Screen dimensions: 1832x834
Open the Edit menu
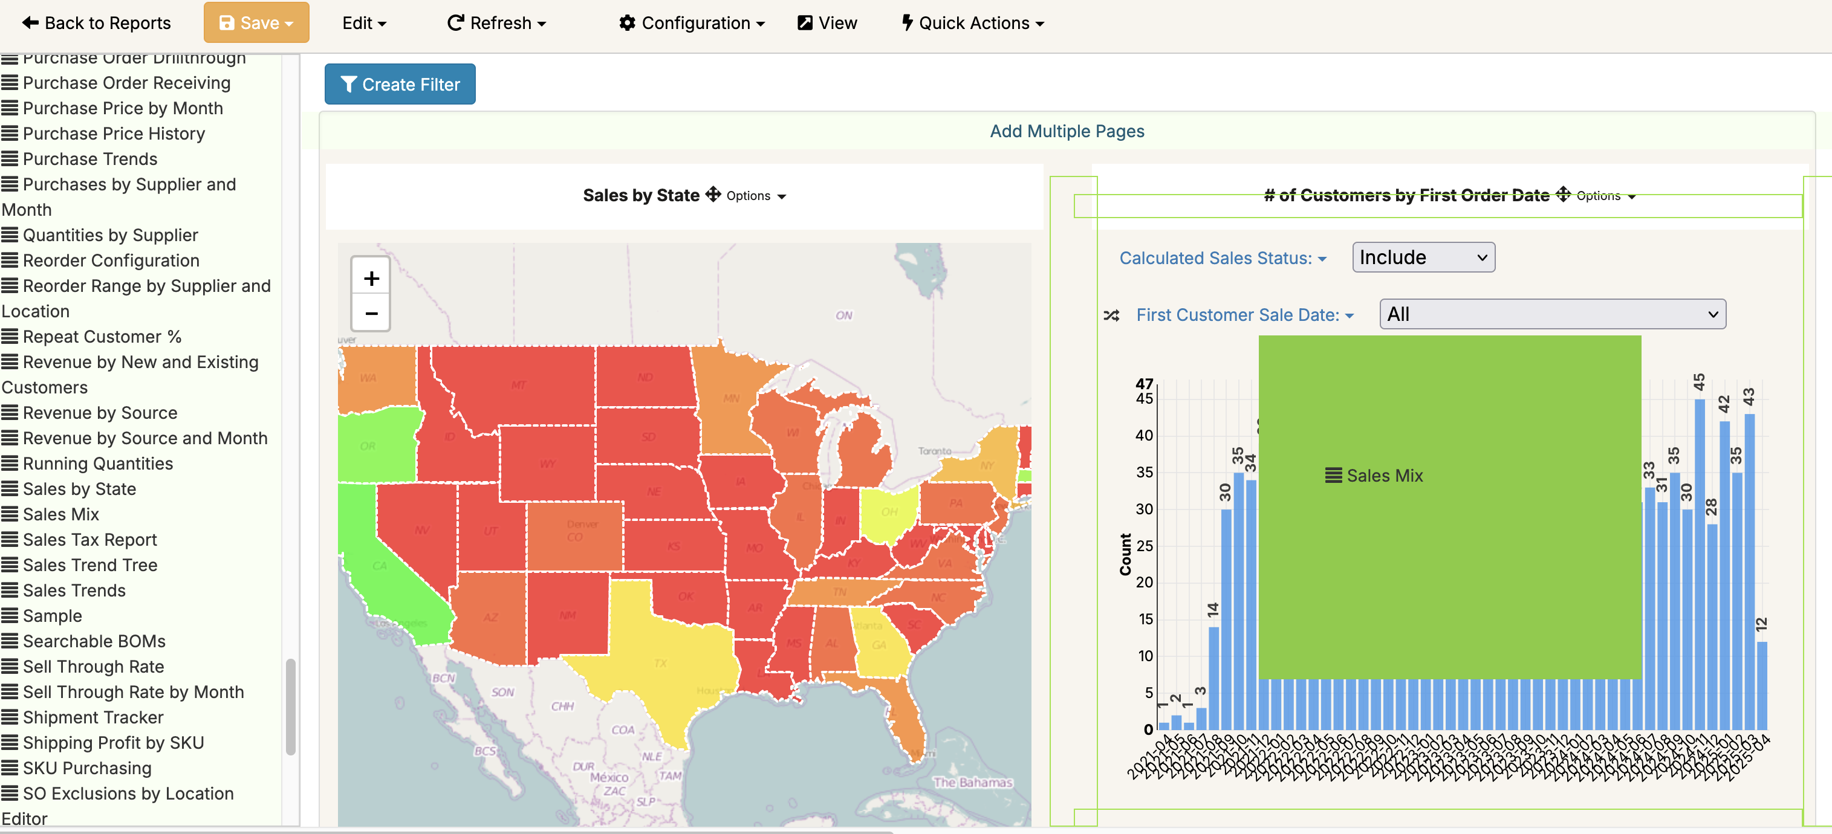pyautogui.click(x=362, y=22)
